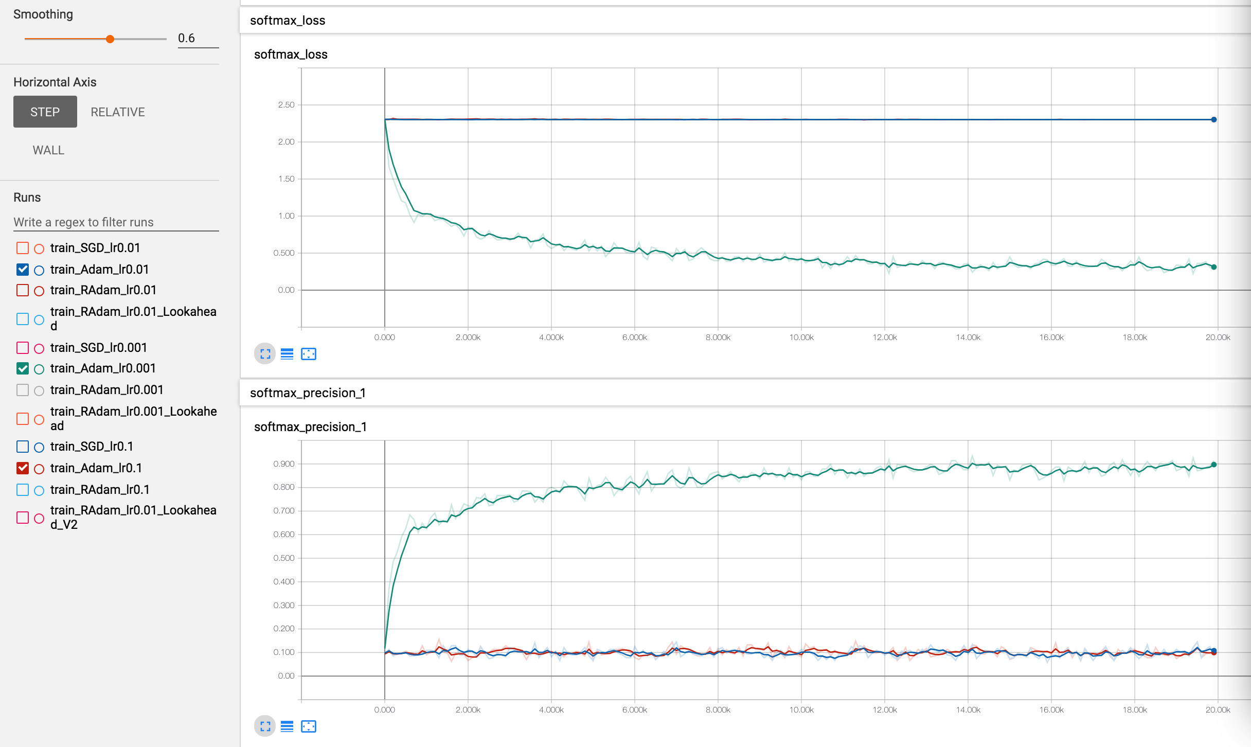This screenshot has width=1251, height=747.
Task: Fit domain to data on softmax_precision_1 chart
Action: 309,726
